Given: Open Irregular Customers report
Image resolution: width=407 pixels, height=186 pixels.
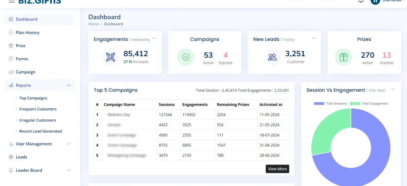Looking at the screenshot, I should point(38,120).
